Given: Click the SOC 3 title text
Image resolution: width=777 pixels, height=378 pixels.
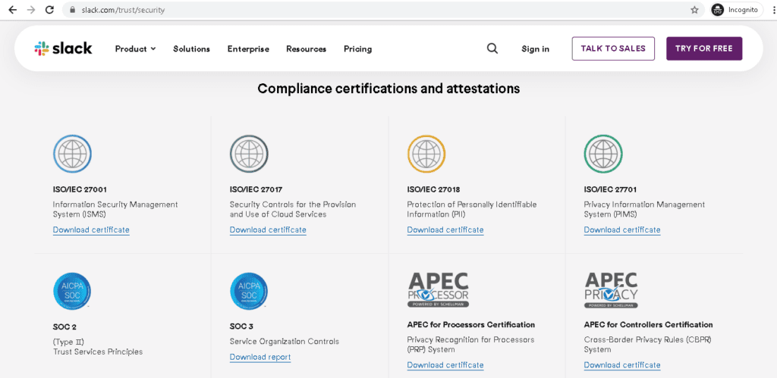Looking at the screenshot, I should 241,326.
